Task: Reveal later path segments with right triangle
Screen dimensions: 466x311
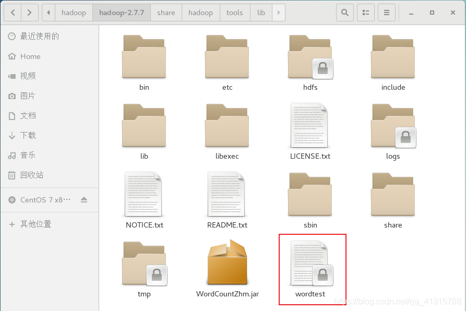Action: pyautogui.click(x=279, y=13)
